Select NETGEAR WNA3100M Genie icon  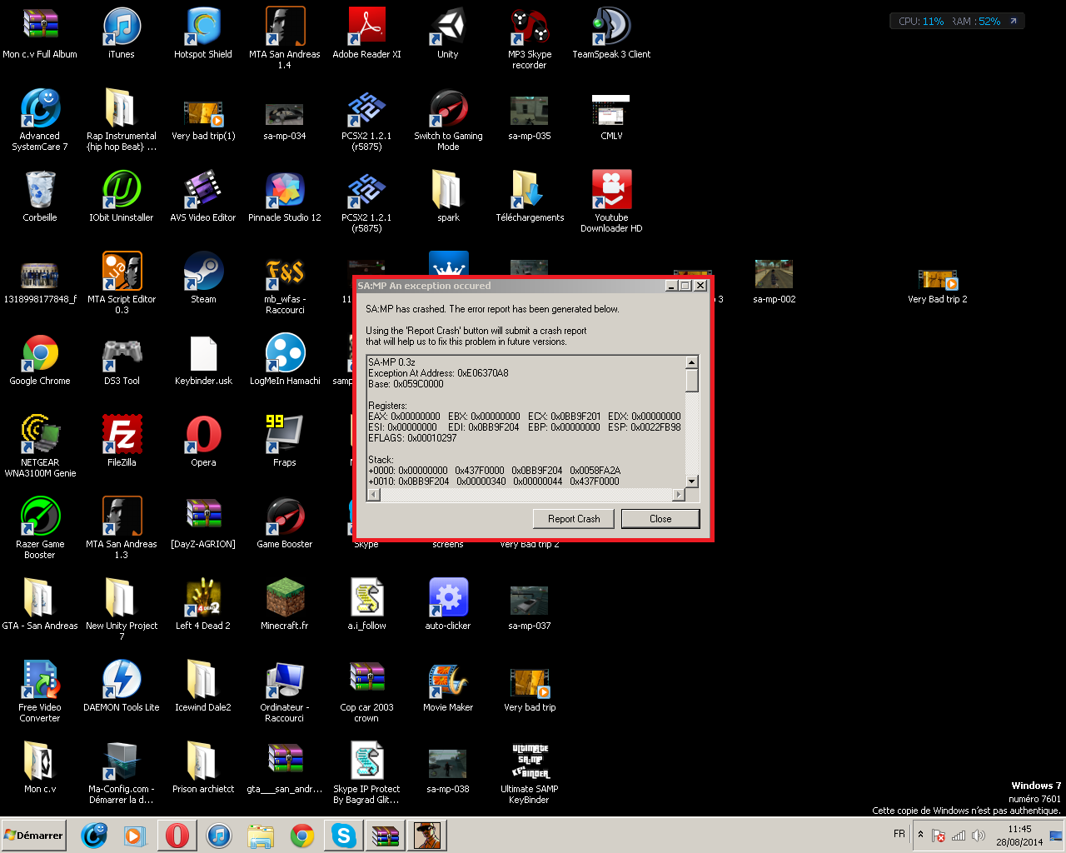click(x=40, y=446)
